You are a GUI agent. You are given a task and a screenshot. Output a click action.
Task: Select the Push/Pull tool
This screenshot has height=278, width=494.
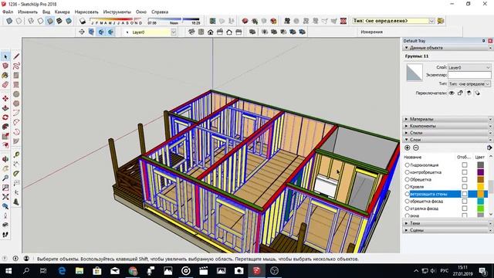5,108
